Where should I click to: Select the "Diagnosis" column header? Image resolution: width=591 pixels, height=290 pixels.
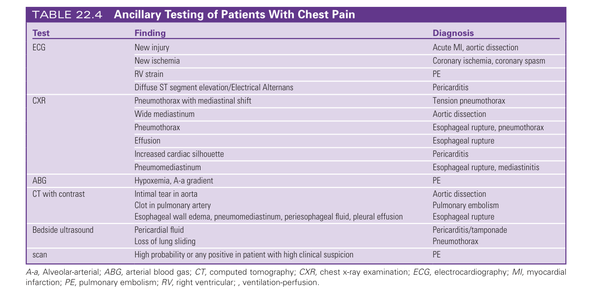[453, 34]
